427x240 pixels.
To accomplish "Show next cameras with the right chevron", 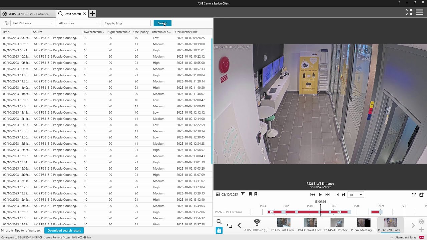I will [x=413, y=226].
